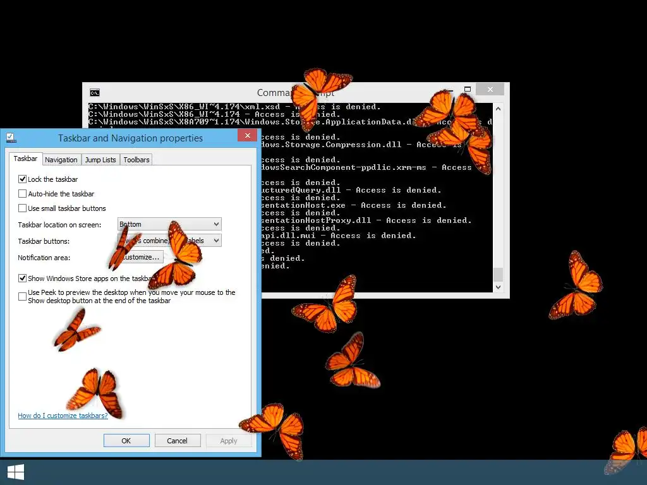The width and height of the screenshot is (647, 485).
Task: Click the Notification area label
Action: point(44,258)
